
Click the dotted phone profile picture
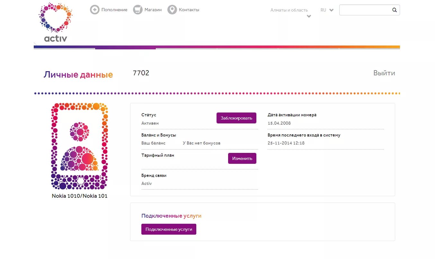click(79, 146)
